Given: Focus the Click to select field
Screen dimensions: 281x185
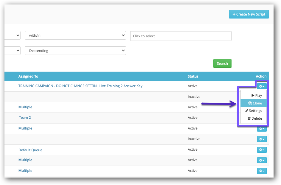Looking at the screenshot, I should click(181, 36).
